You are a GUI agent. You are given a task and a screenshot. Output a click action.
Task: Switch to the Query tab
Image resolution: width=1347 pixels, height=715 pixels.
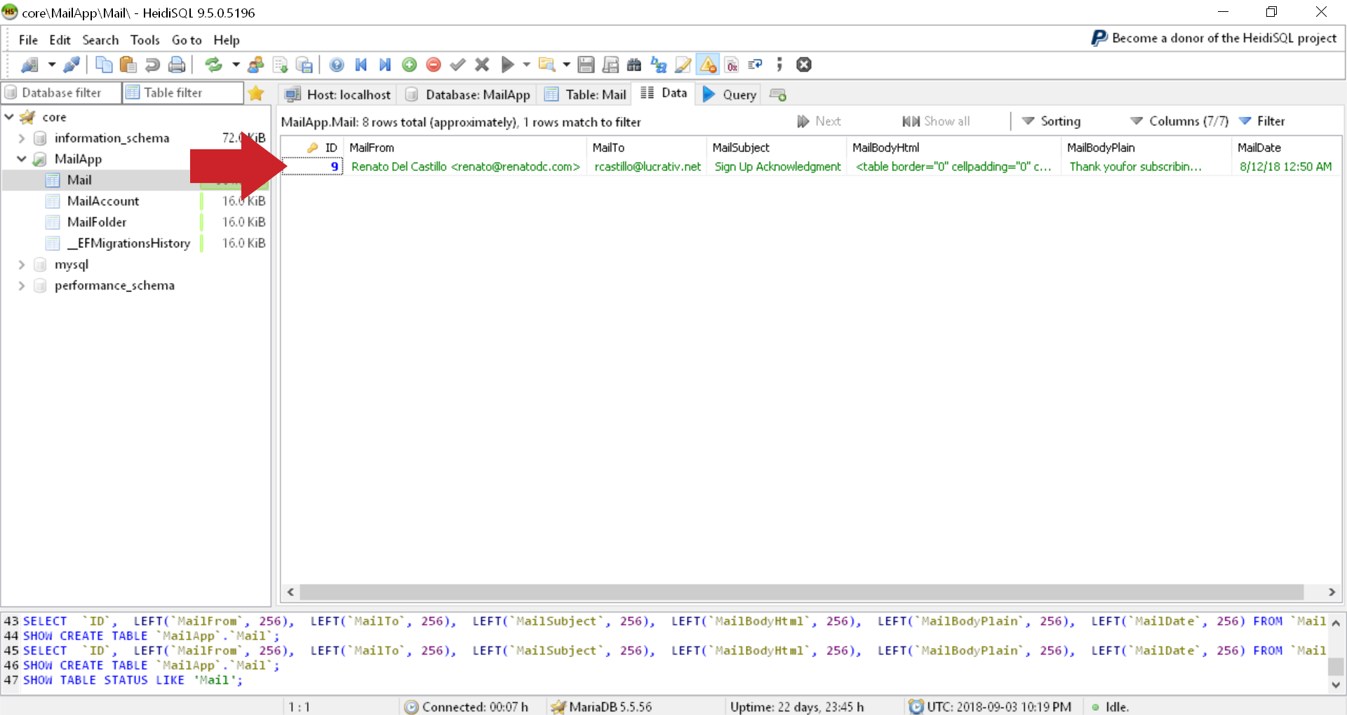pos(730,95)
